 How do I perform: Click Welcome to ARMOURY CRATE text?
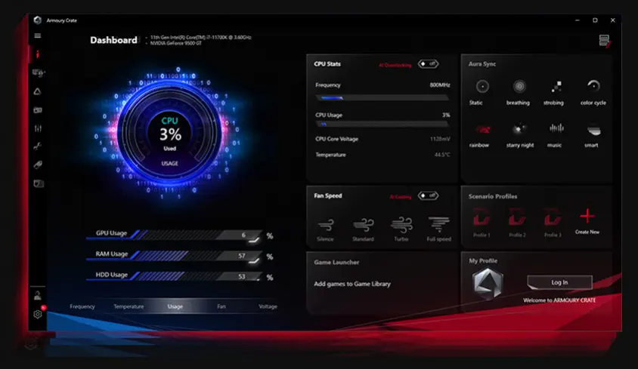(559, 300)
